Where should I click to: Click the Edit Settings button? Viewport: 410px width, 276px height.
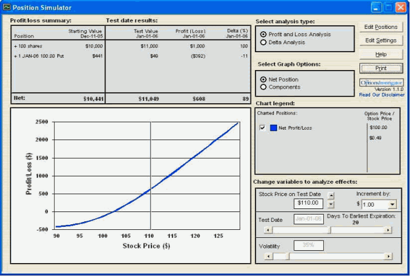point(381,41)
